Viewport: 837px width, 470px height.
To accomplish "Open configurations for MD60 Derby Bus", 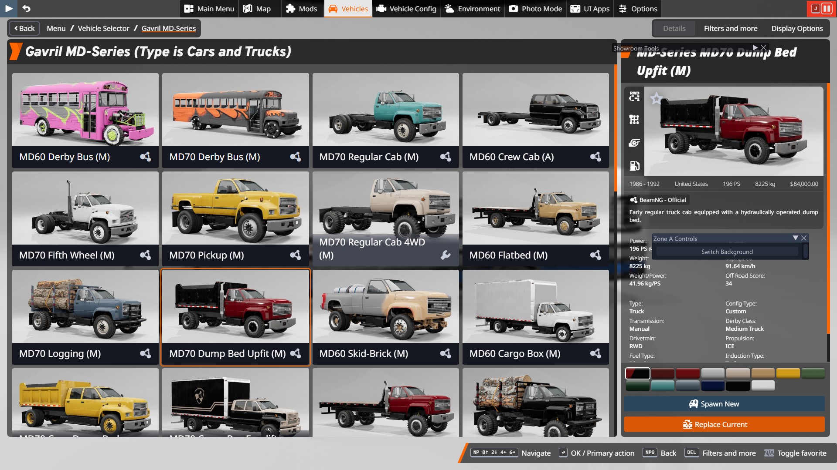I will 145,157.
